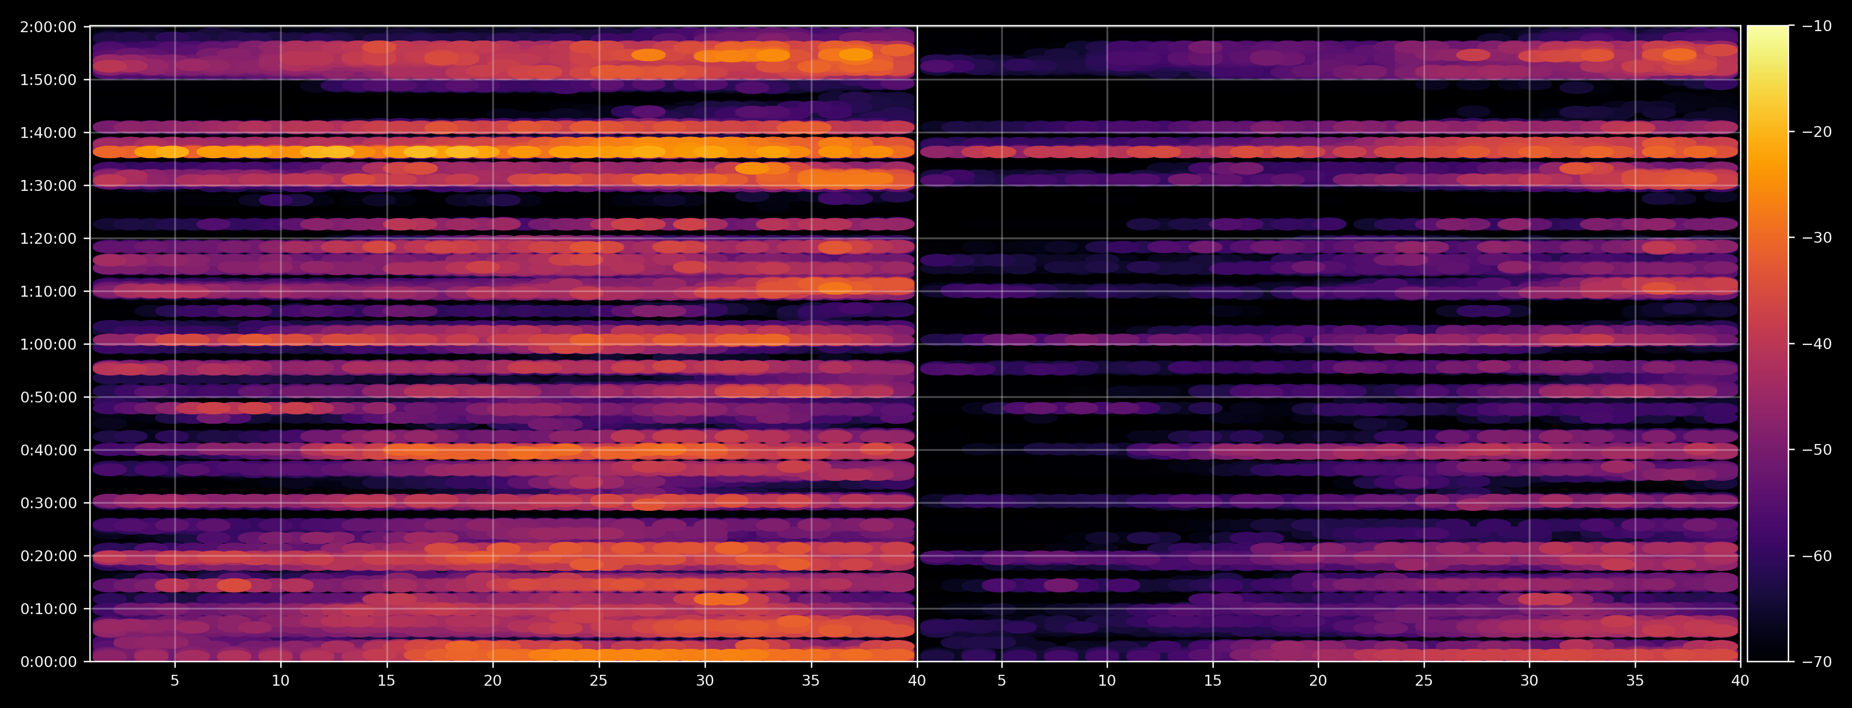Click the −50 colorbar tick label
This screenshot has height=708, width=1852.
(1817, 450)
